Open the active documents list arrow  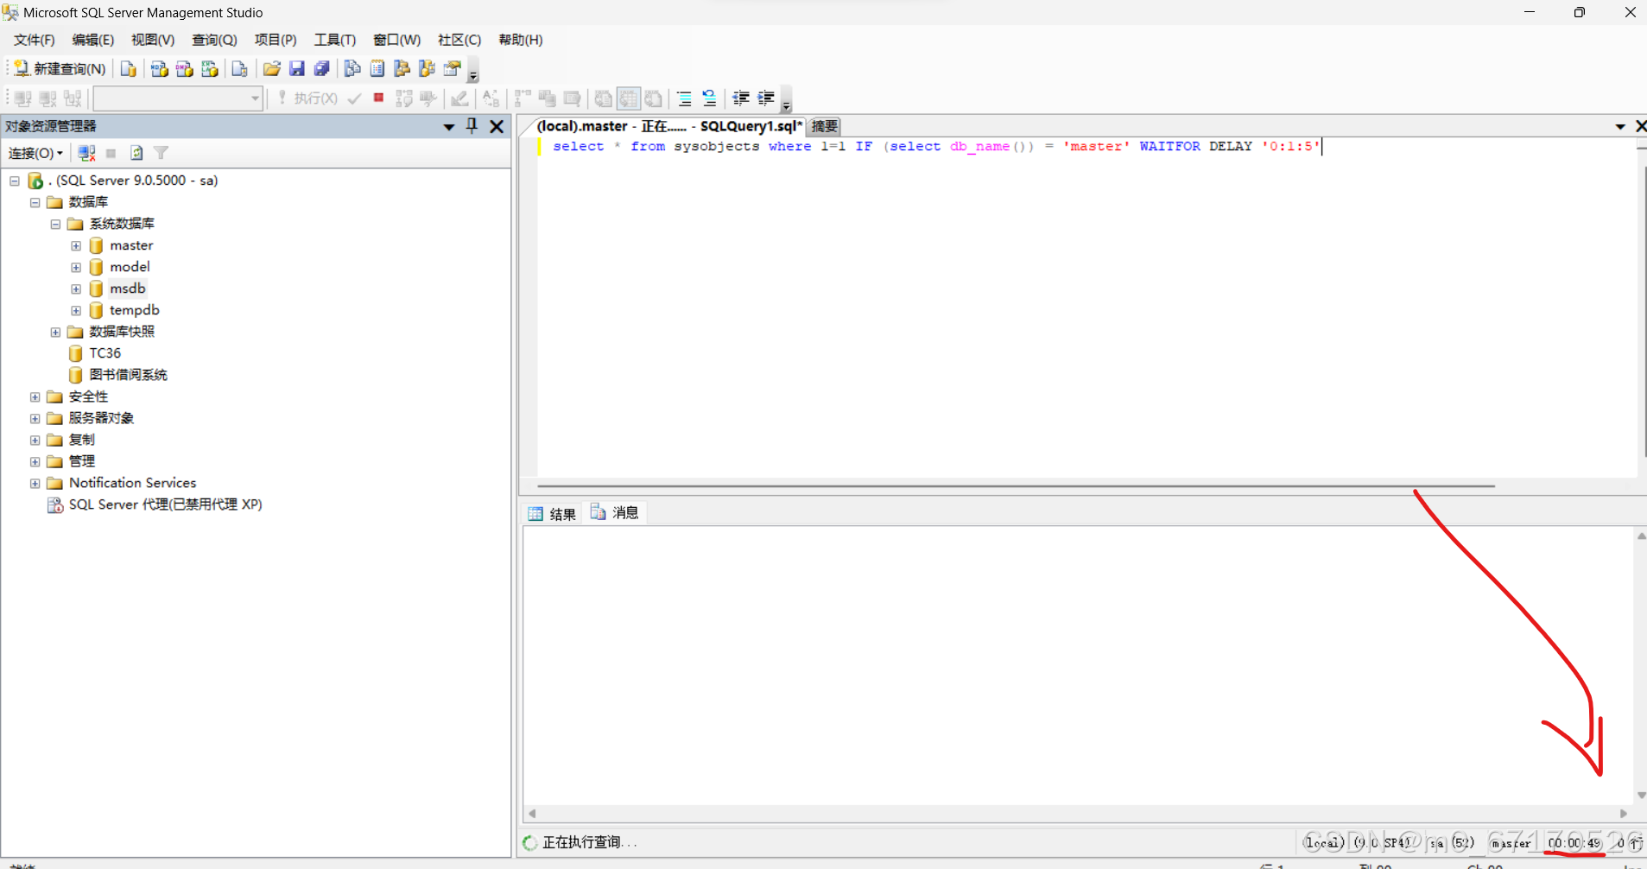tap(1620, 126)
